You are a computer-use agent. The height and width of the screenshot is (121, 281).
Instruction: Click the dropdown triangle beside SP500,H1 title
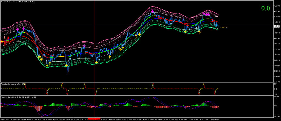coord(1,1)
